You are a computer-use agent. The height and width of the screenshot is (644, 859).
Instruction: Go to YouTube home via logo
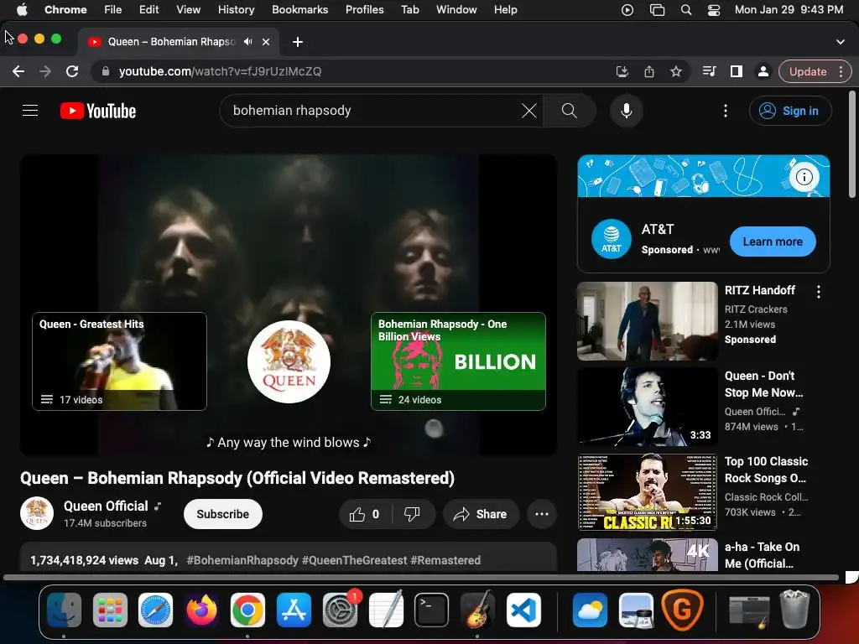[98, 111]
